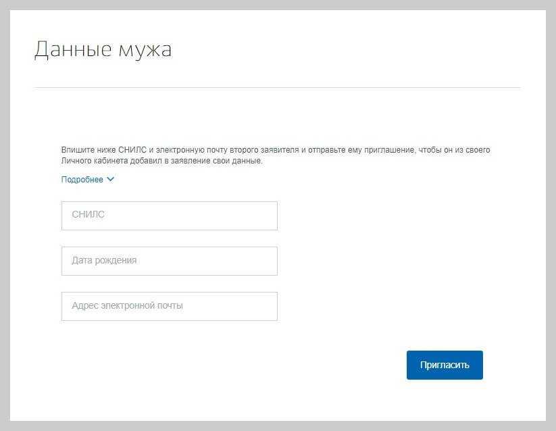Open the Подробнее link text
Screen dimensions: 556x431
(x=82, y=180)
